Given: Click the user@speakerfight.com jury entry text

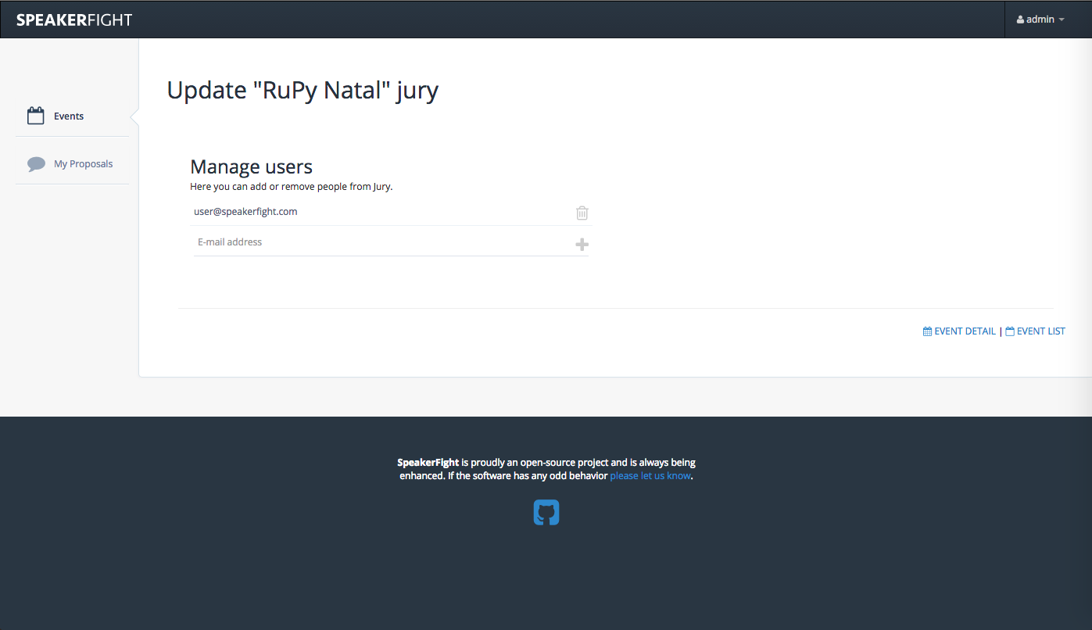Looking at the screenshot, I should point(245,212).
